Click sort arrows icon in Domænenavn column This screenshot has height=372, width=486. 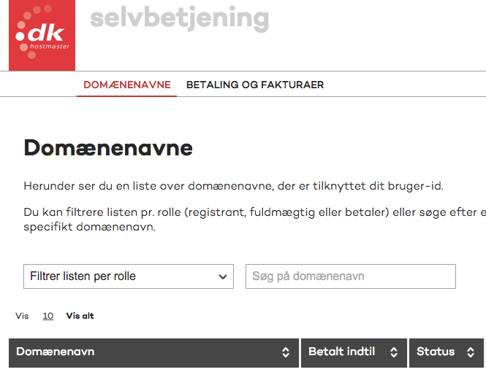pos(286,352)
